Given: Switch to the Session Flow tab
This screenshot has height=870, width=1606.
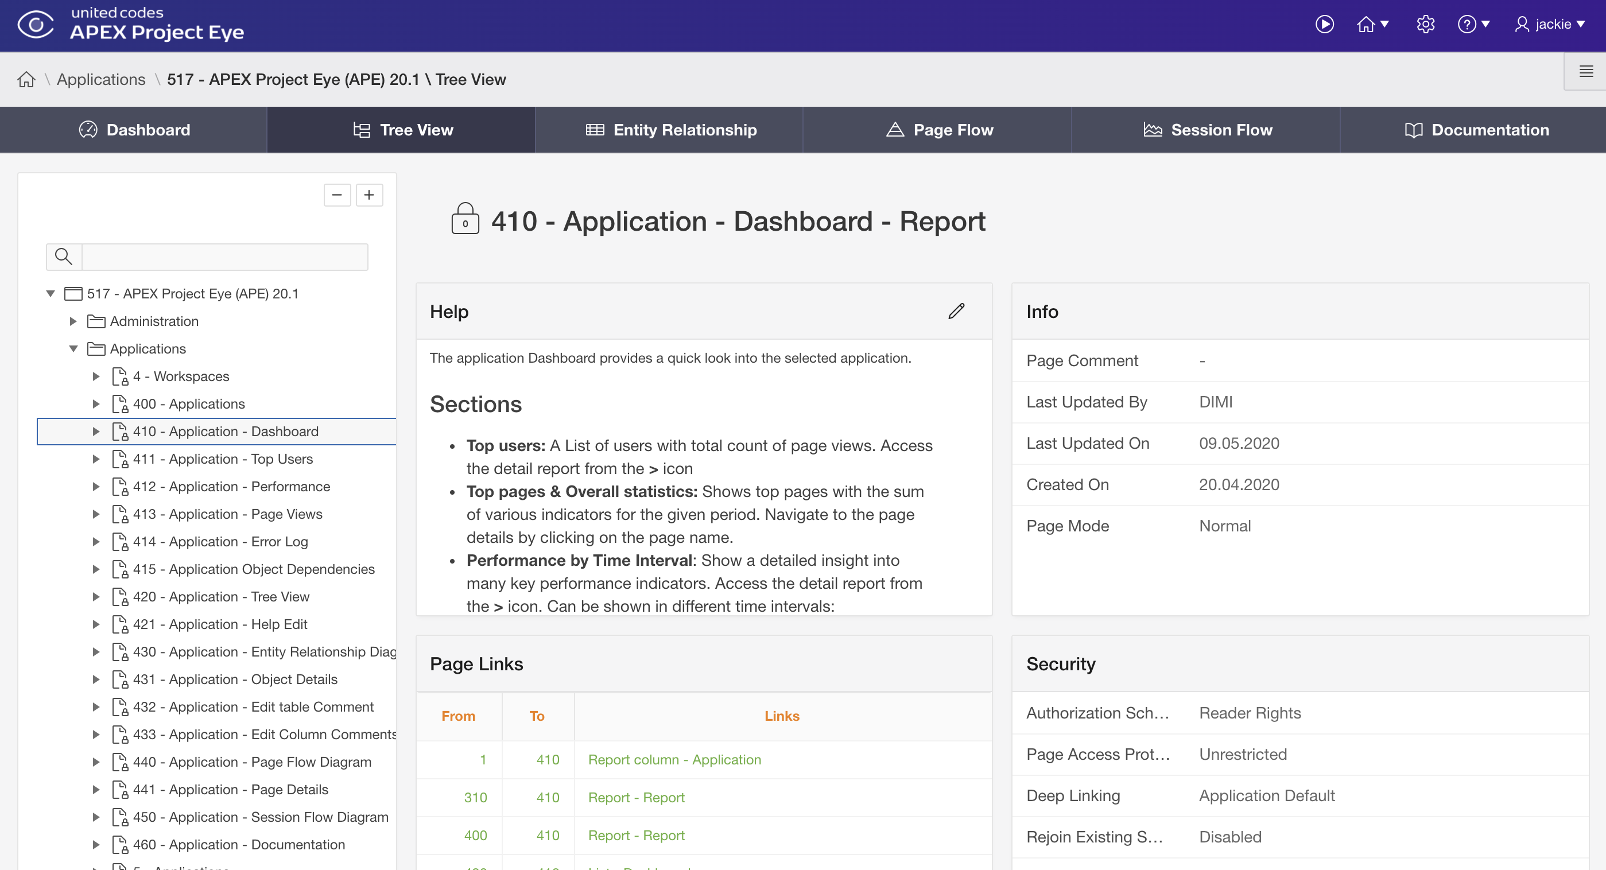Looking at the screenshot, I should [x=1206, y=130].
